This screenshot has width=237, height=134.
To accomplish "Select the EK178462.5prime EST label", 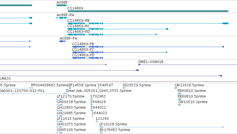I will point(115,130).
